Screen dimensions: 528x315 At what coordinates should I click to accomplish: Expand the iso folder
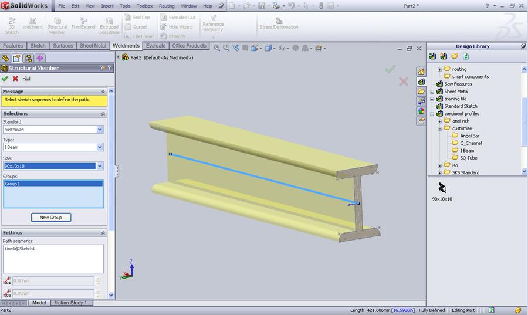click(x=439, y=165)
